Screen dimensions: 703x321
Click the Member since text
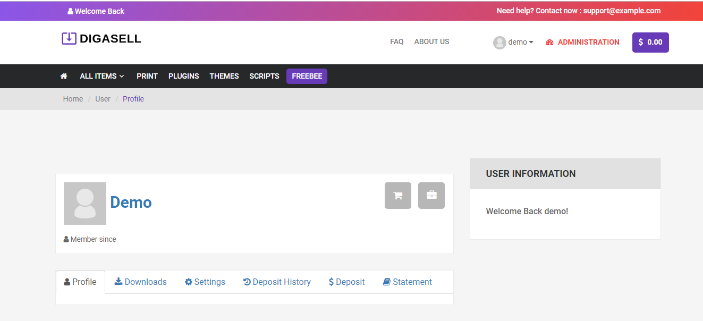point(93,239)
